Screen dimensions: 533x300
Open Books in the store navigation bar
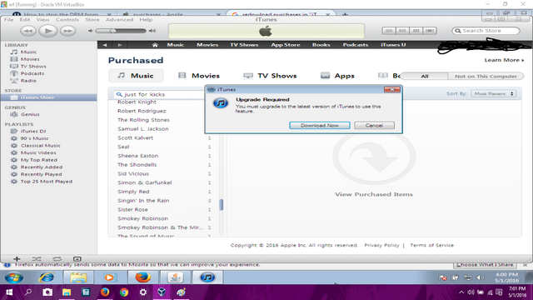point(321,45)
